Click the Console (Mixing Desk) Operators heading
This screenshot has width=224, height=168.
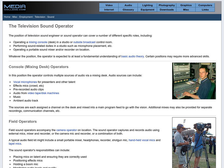coord(39,67)
